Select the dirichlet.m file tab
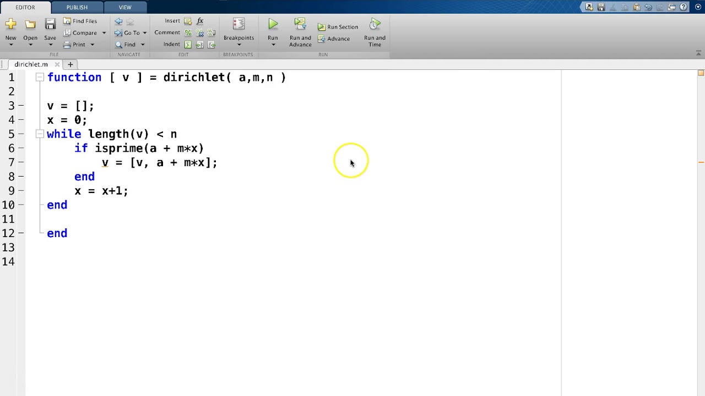This screenshot has height=396, width=705. click(31, 64)
